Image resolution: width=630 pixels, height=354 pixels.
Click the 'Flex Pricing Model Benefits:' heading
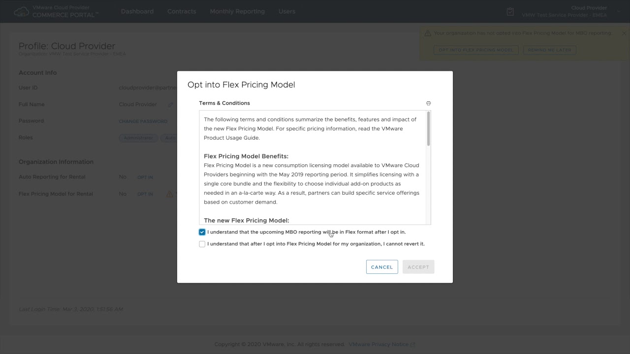click(246, 156)
